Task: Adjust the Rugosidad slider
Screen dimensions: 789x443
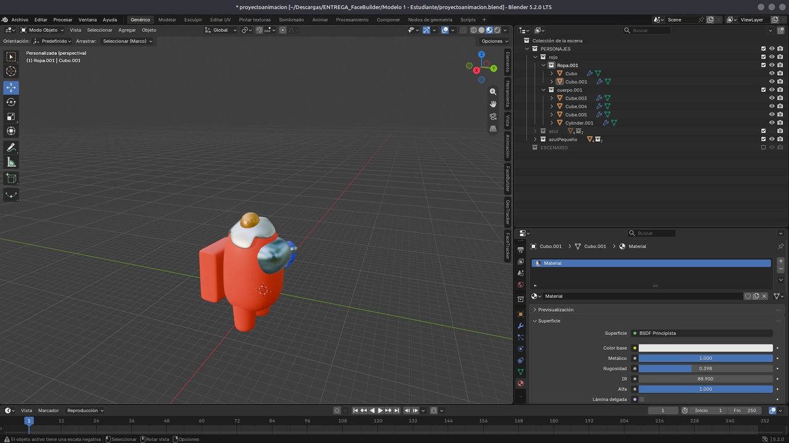Action: [706, 368]
